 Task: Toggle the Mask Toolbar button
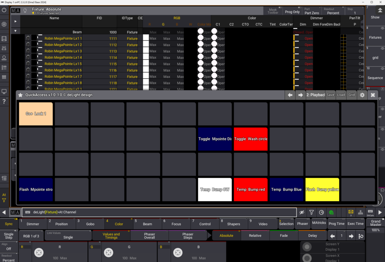pos(273,11)
